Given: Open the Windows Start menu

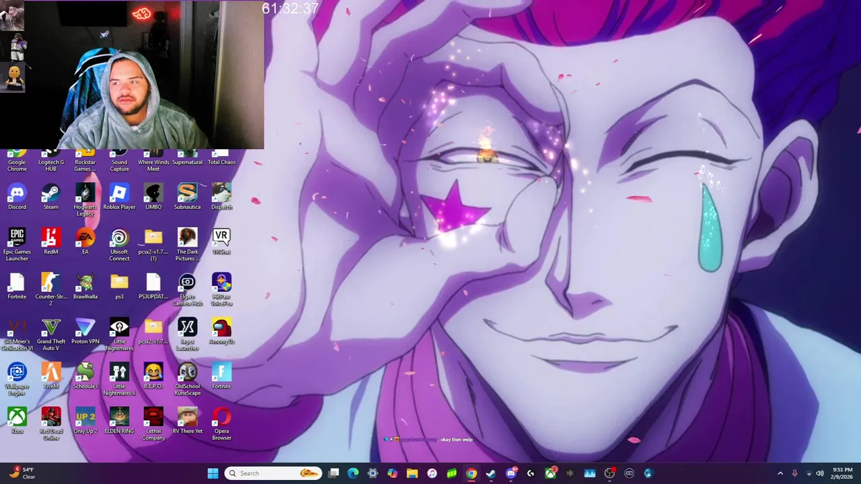Looking at the screenshot, I should [213, 473].
